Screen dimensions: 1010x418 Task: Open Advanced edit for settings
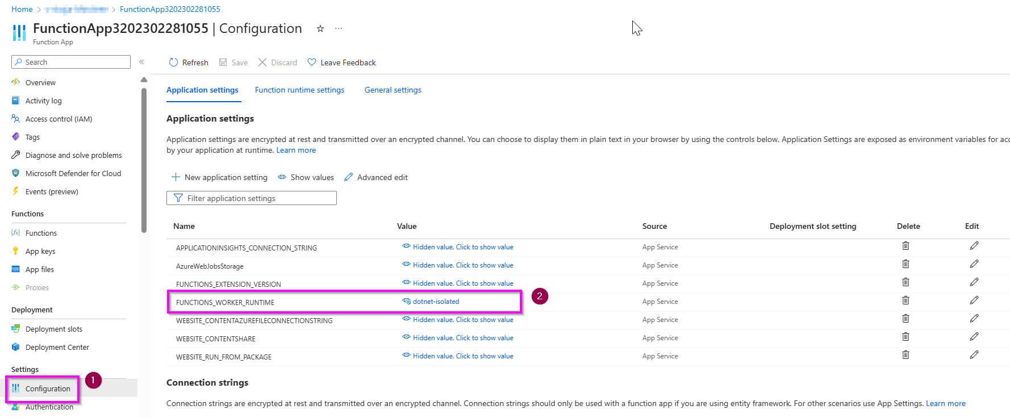tap(376, 177)
